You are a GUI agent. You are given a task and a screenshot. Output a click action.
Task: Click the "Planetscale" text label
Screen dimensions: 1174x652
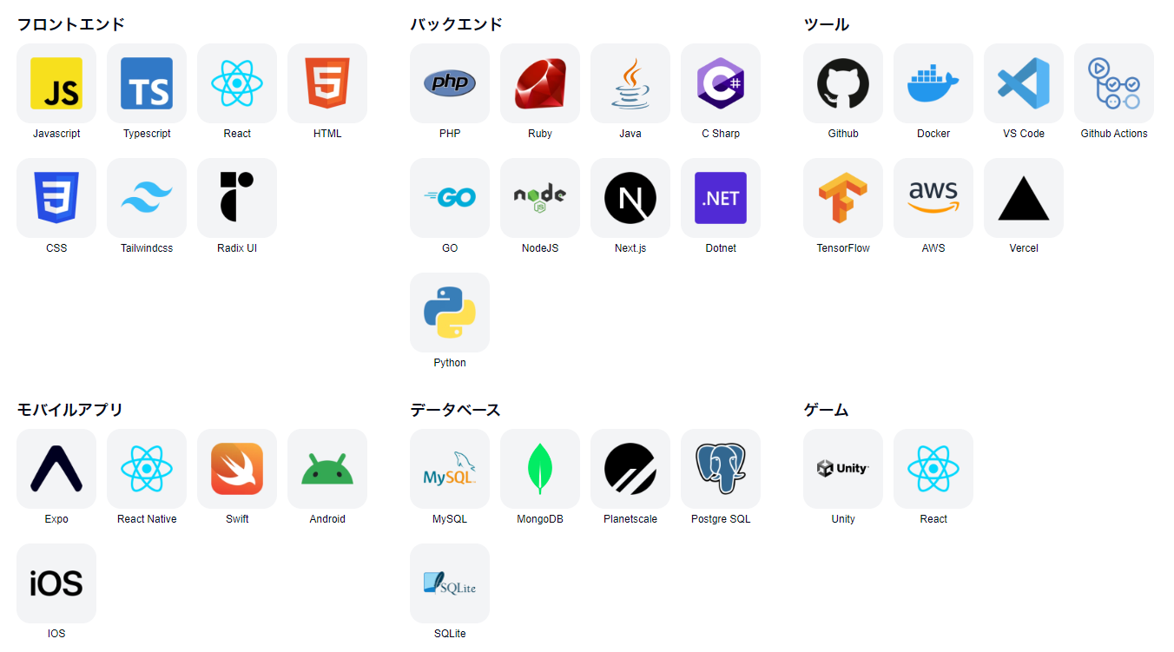[x=630, y=519]
